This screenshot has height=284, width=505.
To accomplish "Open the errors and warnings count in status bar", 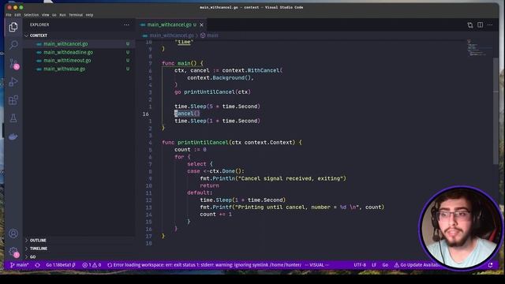I will click(92, 265).
